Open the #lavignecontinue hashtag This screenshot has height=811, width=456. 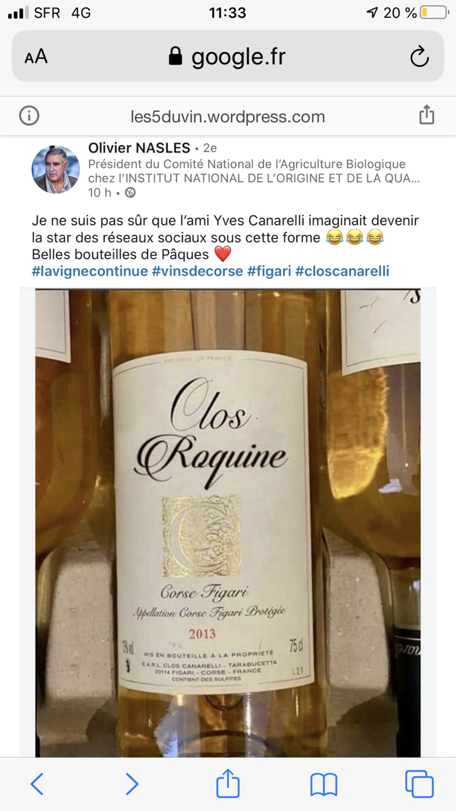90,271
